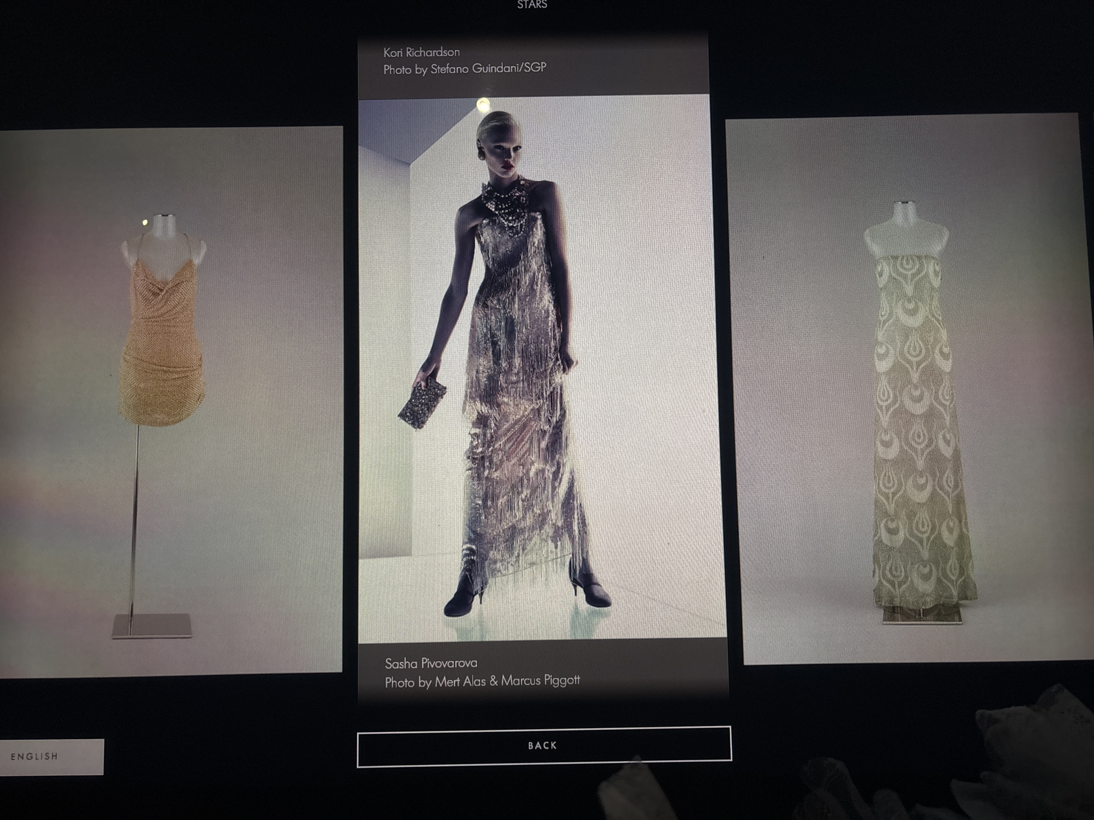This screenshot has height=820, width=1094.
Task: Tap the dark caption bar above model photo
Action: 533,66
